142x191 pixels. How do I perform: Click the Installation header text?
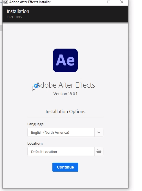pos(18,11)
